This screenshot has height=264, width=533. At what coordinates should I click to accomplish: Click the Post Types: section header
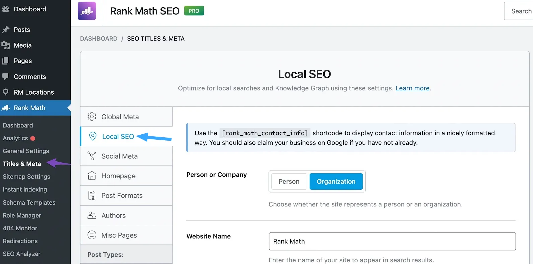[x=126, y=254]
